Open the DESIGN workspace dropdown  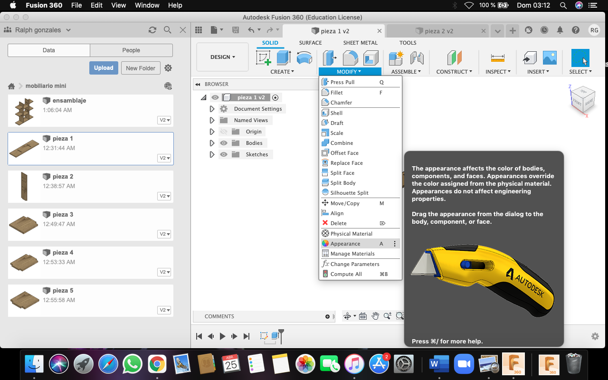pyautogui.click(x=222, y=57)
